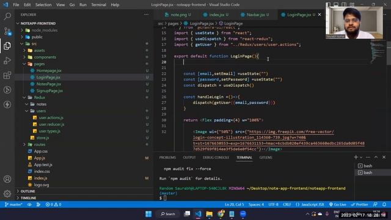Click errors and warnings count in status bar
Image resolution: width=391 pixels, height=220 pixels.
tap(53, 205)
